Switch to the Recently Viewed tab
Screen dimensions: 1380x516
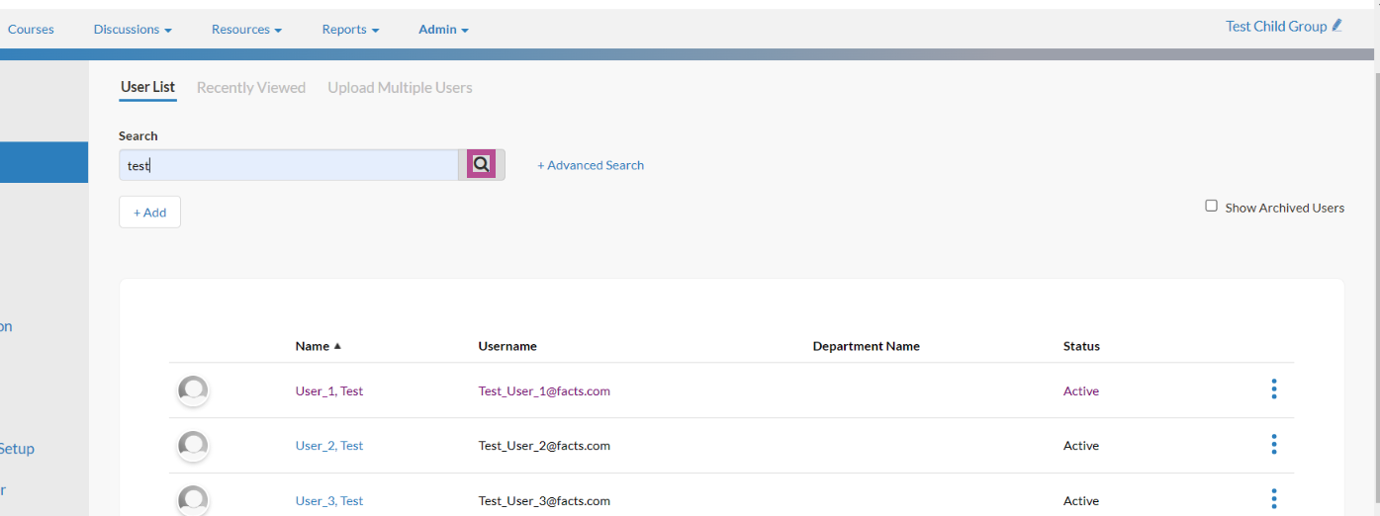pyautogui.click(x=251, y=87)
